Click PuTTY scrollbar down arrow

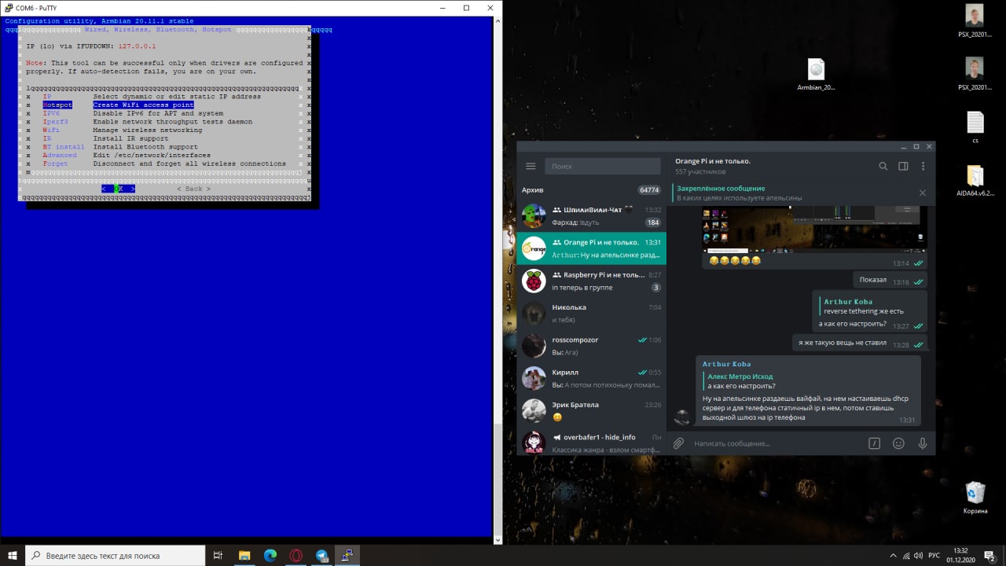click(497, 539)
